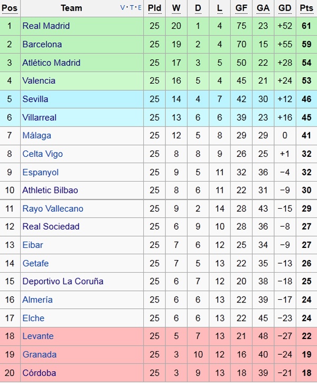This screenshot has width=317, height=384.
Task: Open the Deportivo La Coruña link
Action: pyautogui.click(x=62, y=281)
